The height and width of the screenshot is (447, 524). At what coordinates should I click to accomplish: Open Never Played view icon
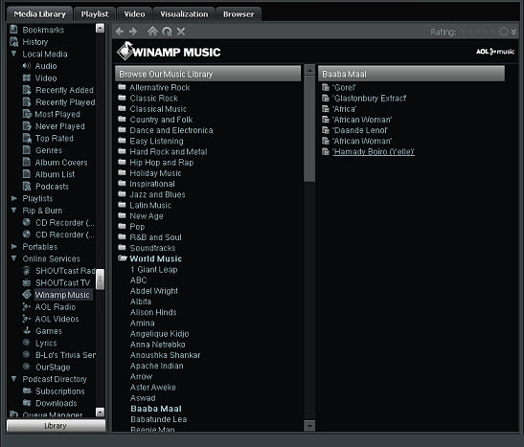point(27,125)
